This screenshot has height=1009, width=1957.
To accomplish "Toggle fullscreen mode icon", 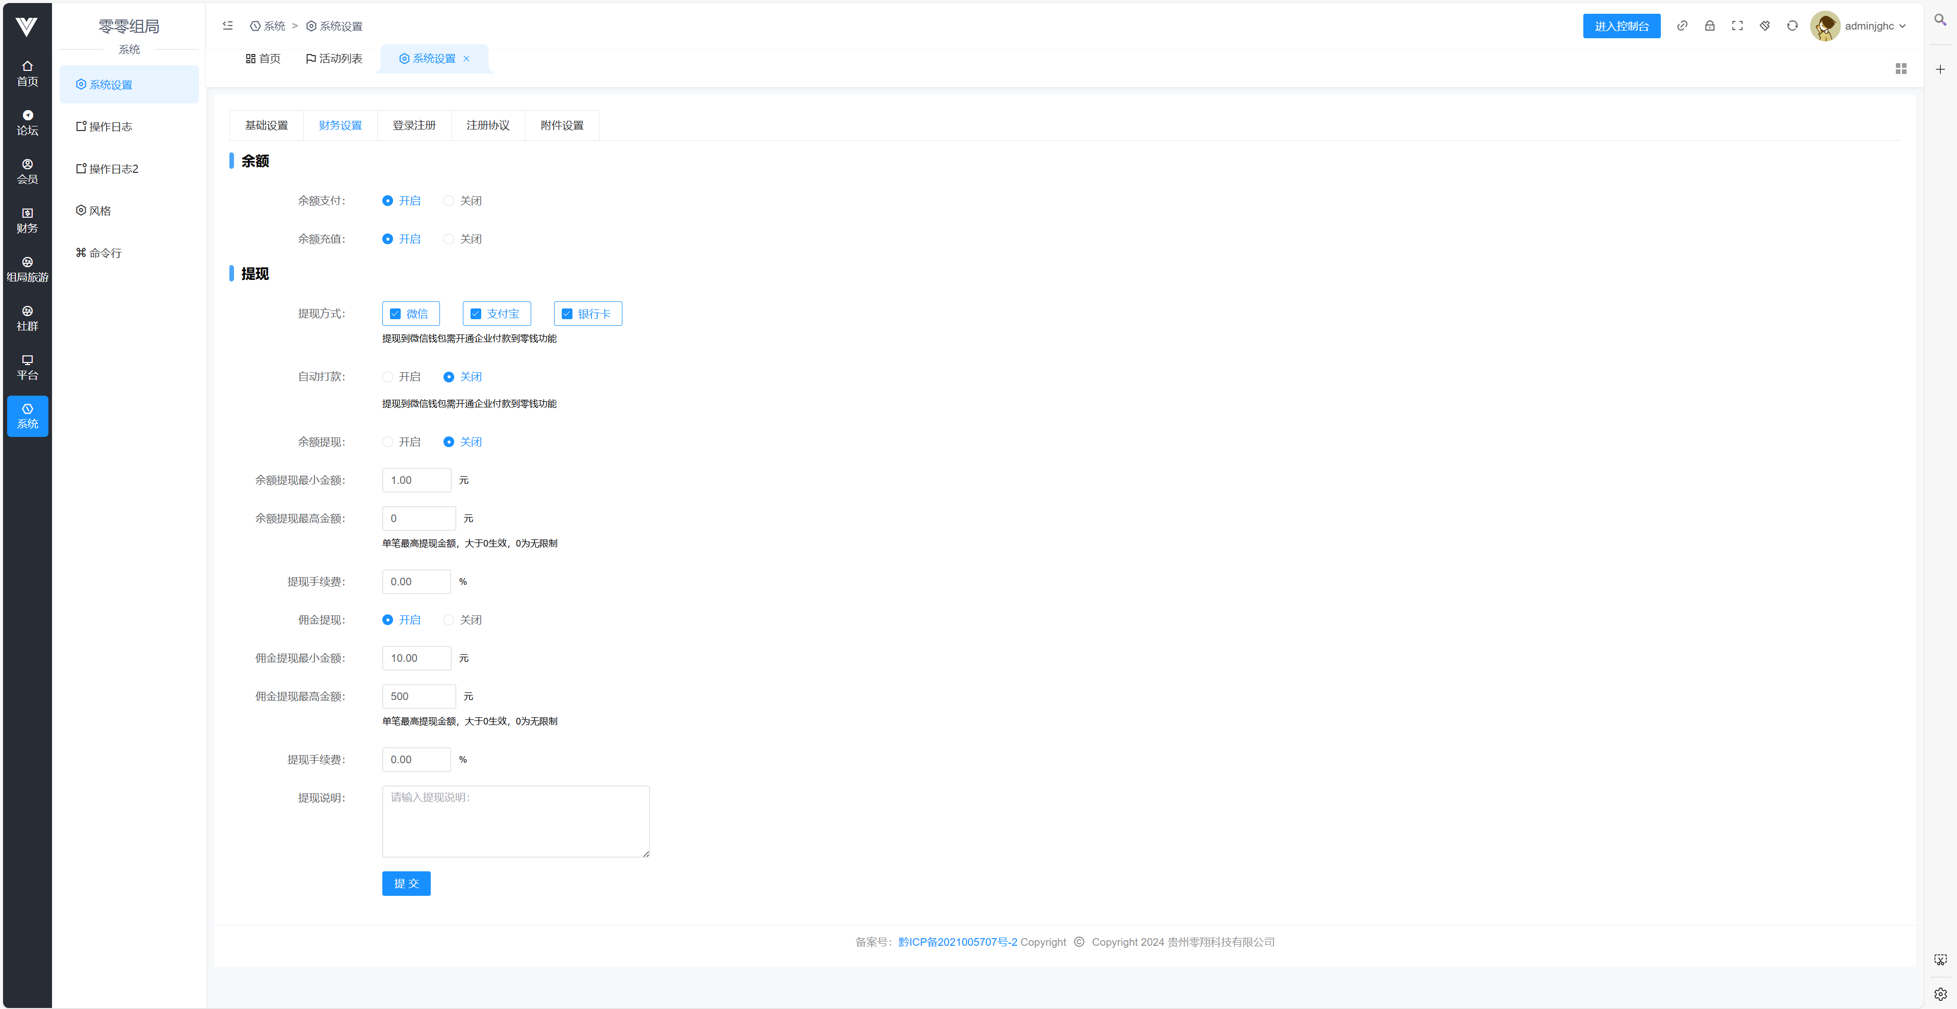I will coord(1737,26).
